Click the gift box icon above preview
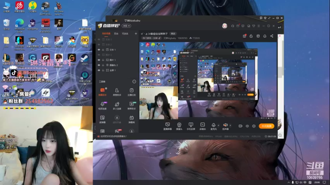Image resolution: width=330 pixels, height=185 pixels. click(x=244, y=36)
